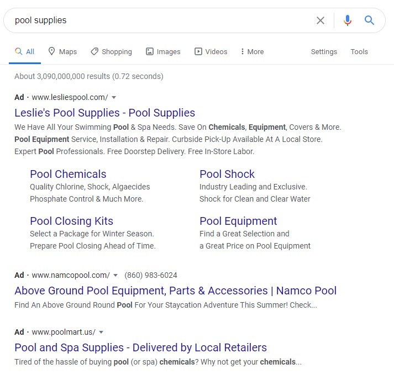394x385 pixels.
Task: Open Leslie's Pool Supplies ad link
Action: 105,113
